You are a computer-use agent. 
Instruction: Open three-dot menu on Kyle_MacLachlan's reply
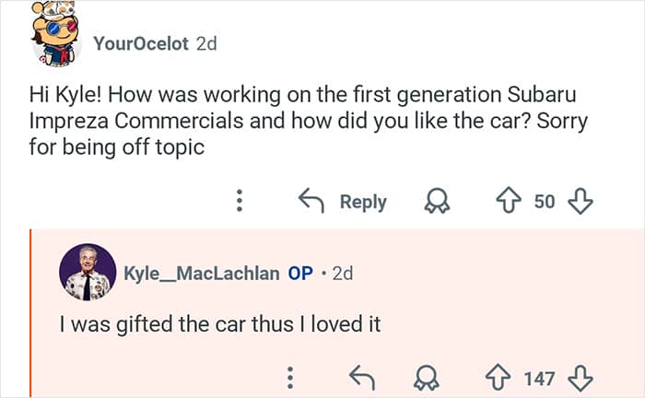(290, 378)
